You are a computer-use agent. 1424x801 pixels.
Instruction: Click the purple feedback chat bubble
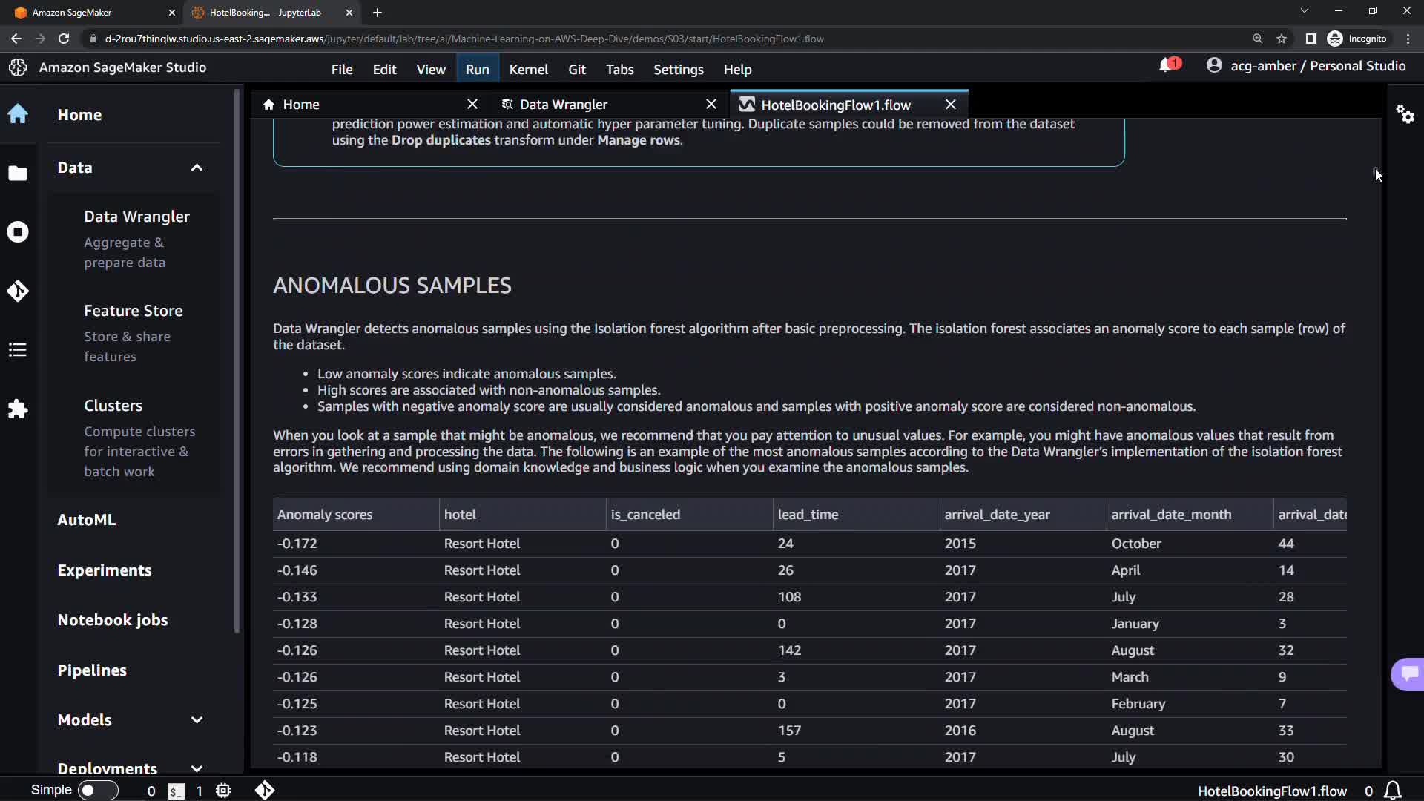pyautogui.click(x=1408, y=673)
